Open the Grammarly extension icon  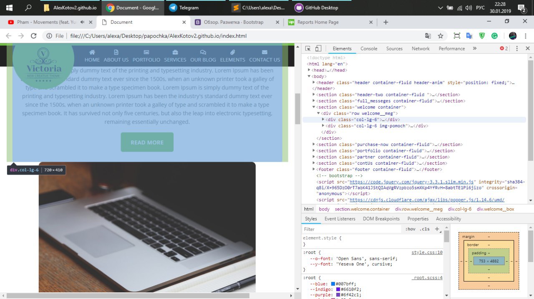494,36
